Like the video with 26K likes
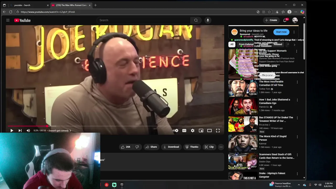Screen dimensions: 336x189 tap(125, 147)
